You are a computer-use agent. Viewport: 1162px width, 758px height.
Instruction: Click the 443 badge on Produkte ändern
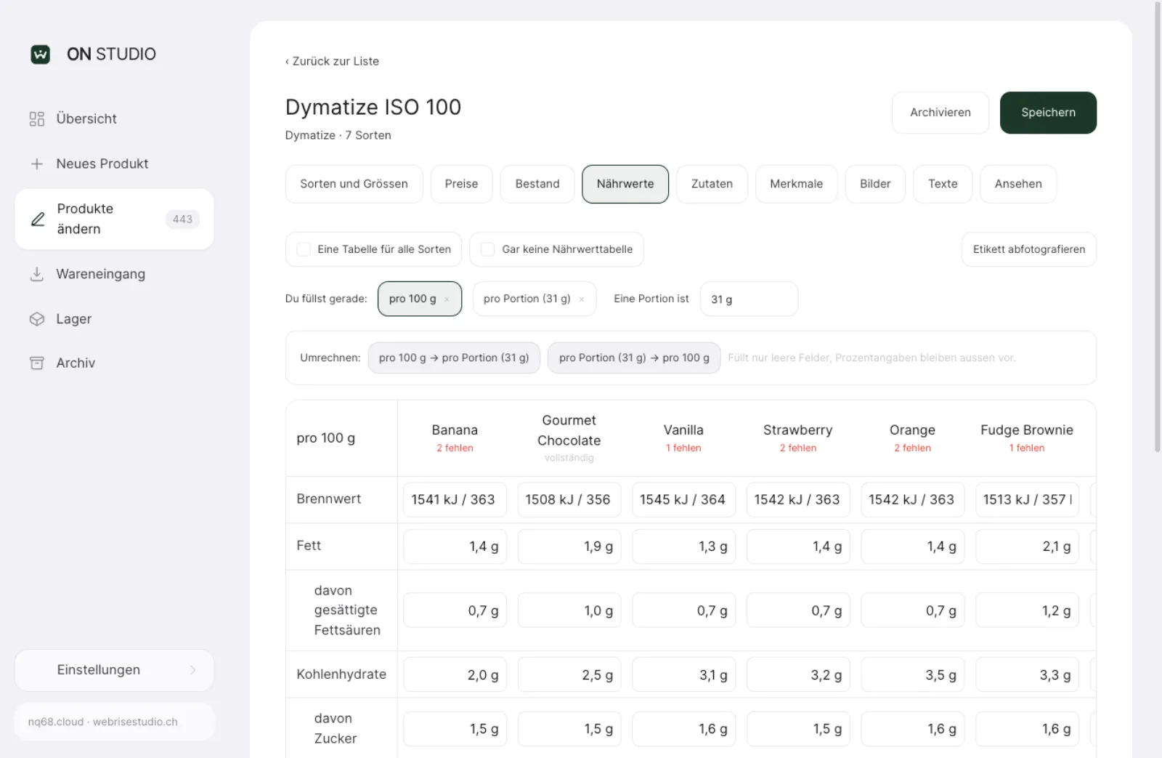182,219
